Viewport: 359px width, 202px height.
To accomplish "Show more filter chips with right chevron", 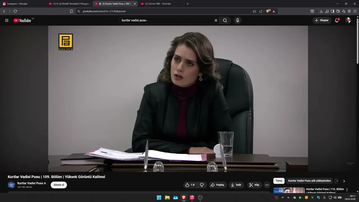I will (x=344, y=181).
